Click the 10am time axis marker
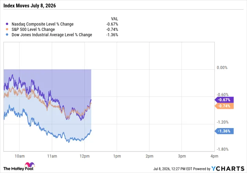Viewport: 247px width, 173px height. (x=20, y=156)
